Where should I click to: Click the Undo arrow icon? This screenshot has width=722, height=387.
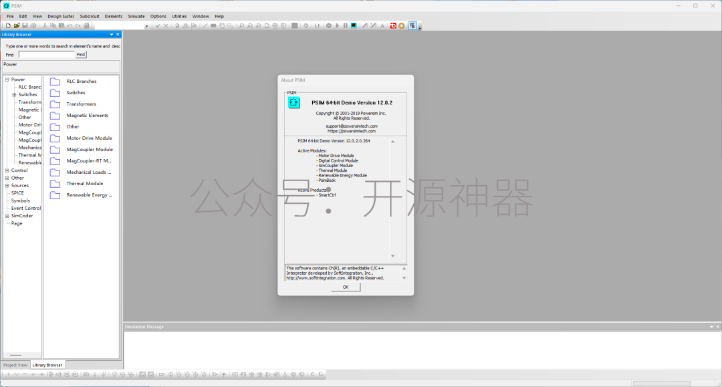(70, 26)
